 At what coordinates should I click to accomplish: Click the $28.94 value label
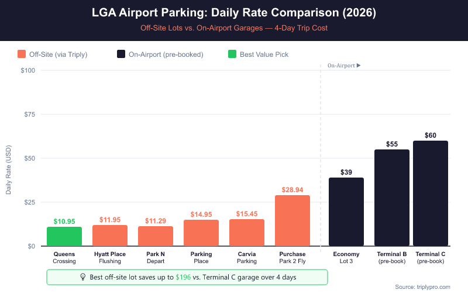click(x=292, y=190)
